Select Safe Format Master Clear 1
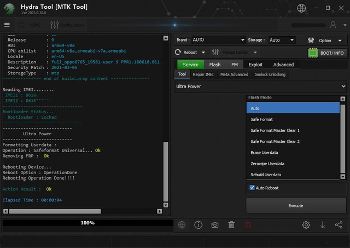 click(293, 130)
